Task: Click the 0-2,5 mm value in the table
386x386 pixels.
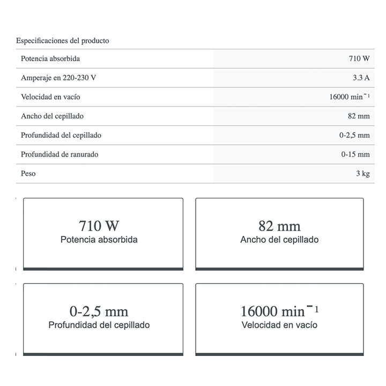Action: pos(354,135)
